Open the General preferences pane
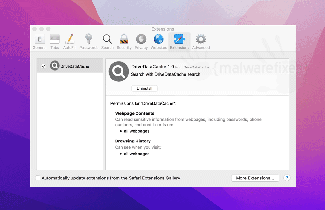325x210 pixels. point(40,42)
